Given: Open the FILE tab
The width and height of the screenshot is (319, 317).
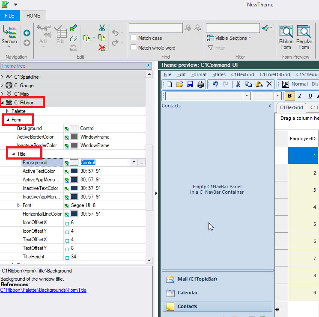Looking at the screenshot, I should (x=9, y=16).
